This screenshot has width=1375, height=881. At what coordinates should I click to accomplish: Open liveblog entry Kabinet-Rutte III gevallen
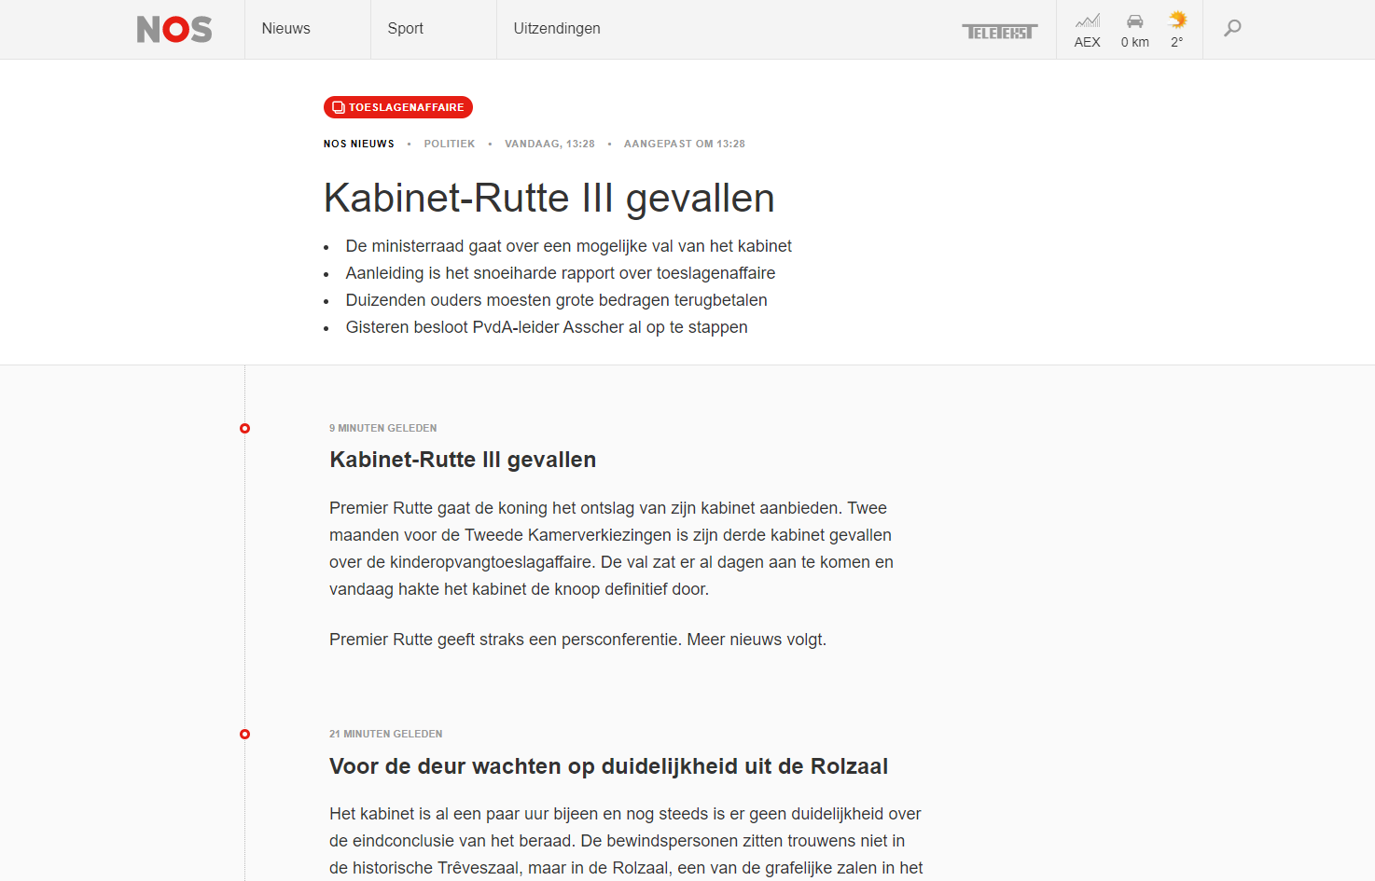click(x=463, y=460)
